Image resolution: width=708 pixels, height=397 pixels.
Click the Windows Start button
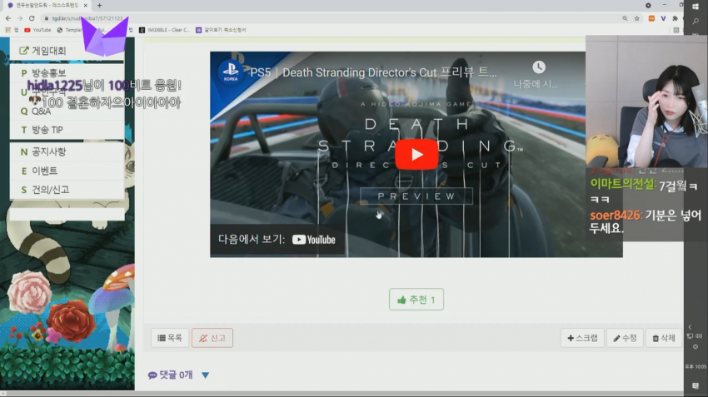point(696,6)
